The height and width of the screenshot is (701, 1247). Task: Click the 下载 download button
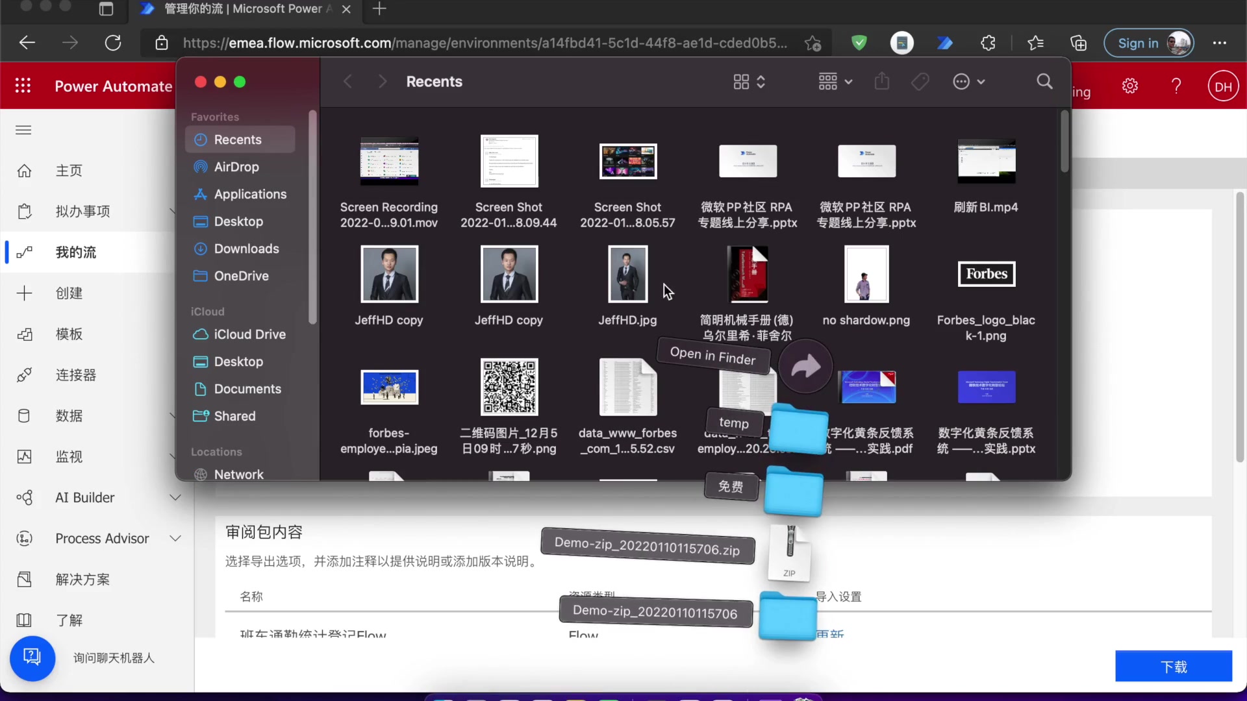point(1173,666)
